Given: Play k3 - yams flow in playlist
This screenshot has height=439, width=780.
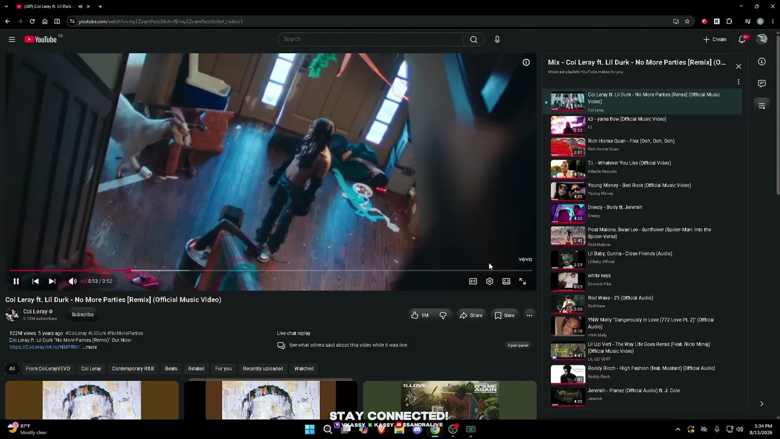Looking at the screenshot, I should point(643,124).
